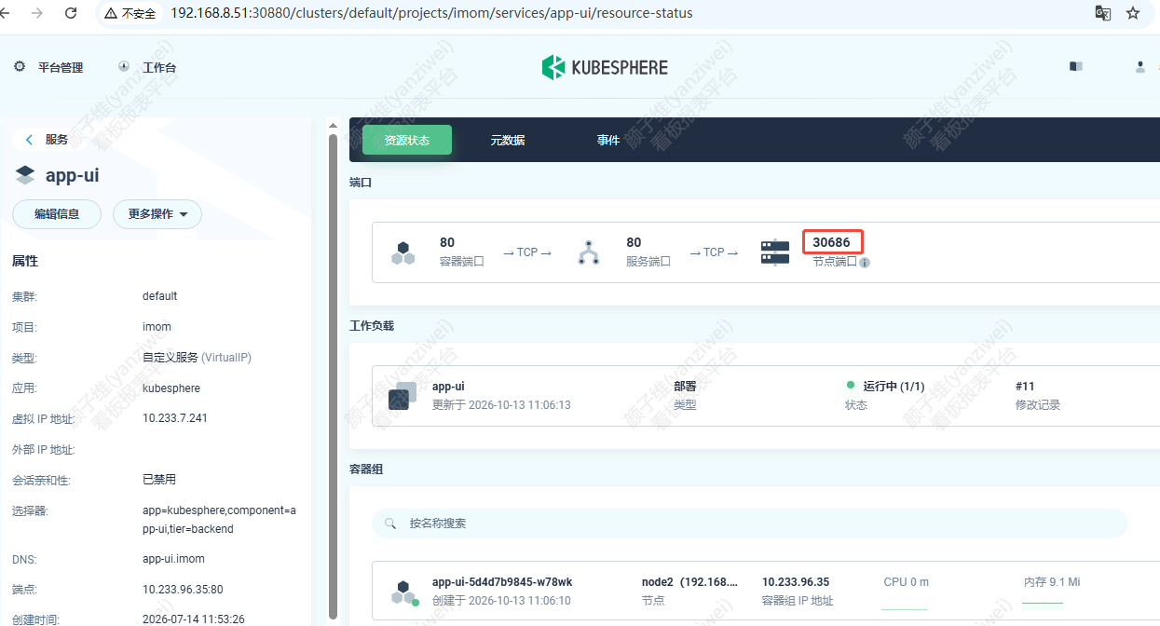
Task: Go forward in browser history
Action: (37, 13)
